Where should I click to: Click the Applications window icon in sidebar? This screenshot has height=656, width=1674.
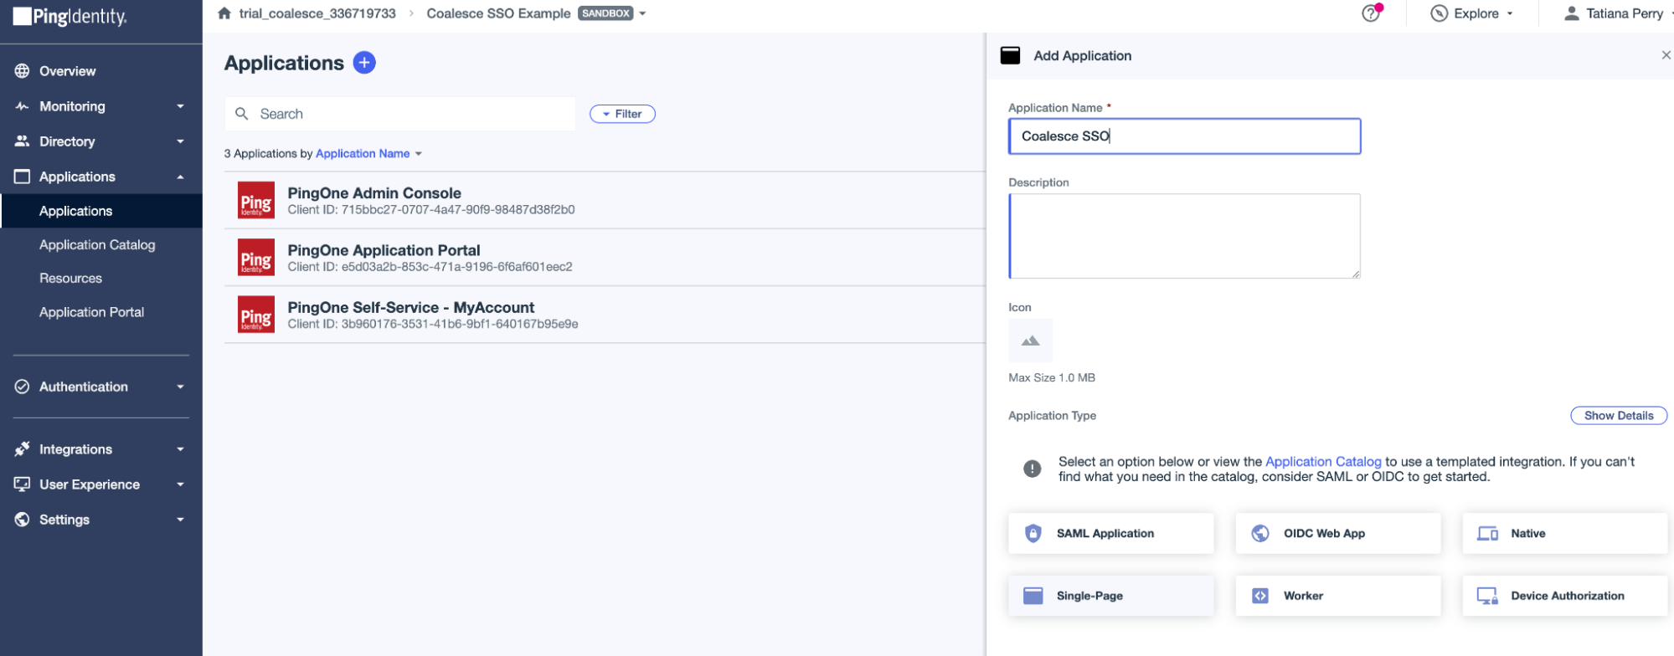point(23,177)
